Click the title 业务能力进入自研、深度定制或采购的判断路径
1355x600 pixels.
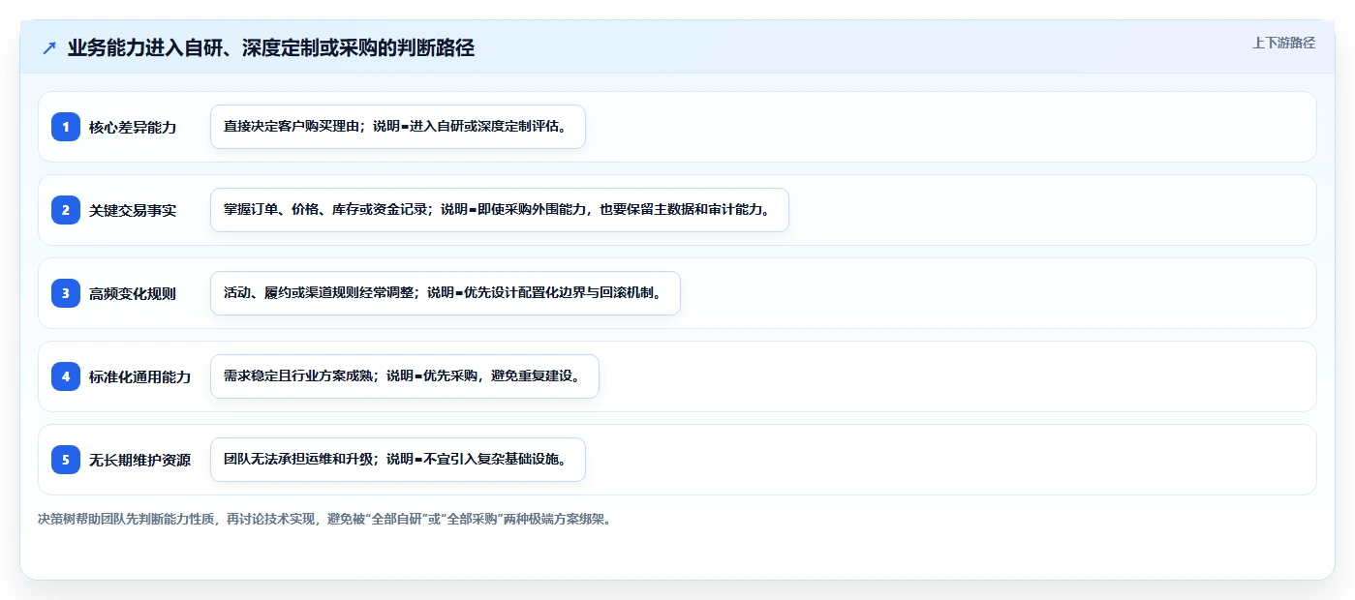(271, 47)
